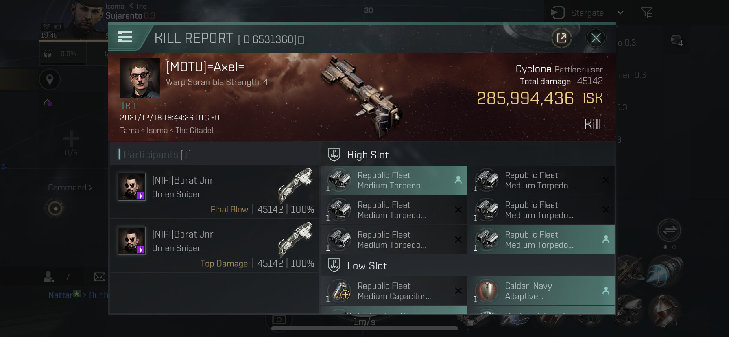Select Borat Jnr Top Damage entry
This screenshot has height=337, width=729.
click(214, 246)
